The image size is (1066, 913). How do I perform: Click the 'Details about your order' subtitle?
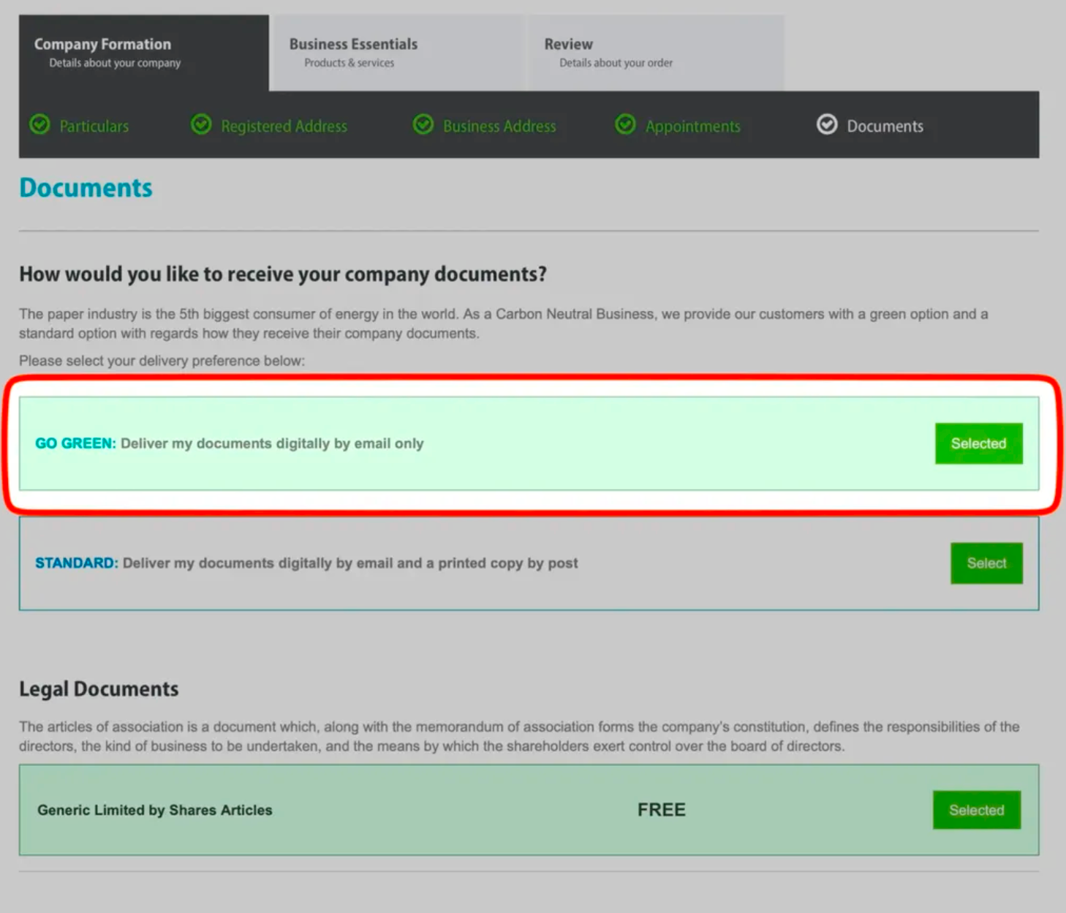pyautogui.click(x=616, y=63)
